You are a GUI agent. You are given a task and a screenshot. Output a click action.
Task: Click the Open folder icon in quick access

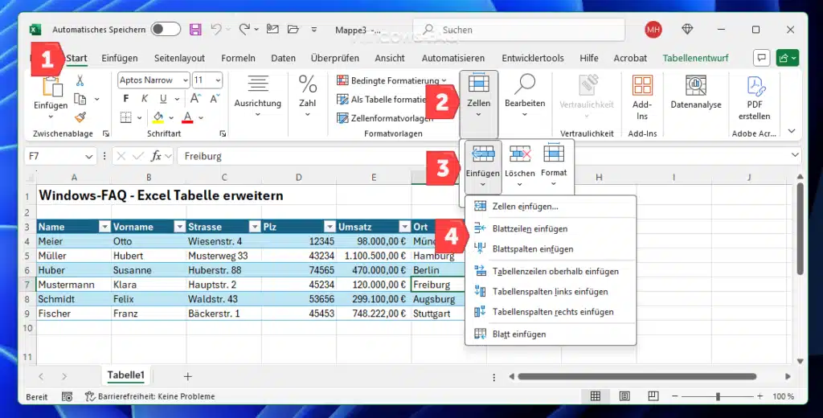pyautogui.click(x=293, y=30)
